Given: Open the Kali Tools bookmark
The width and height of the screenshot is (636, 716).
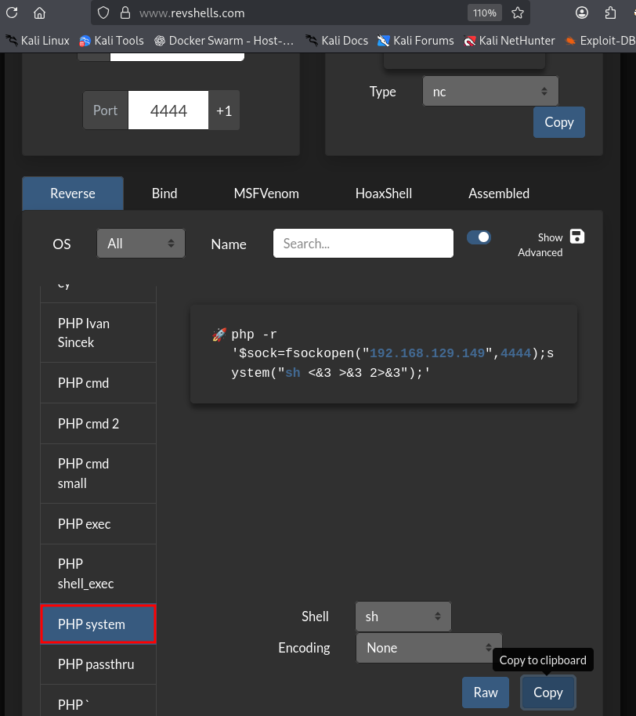Looking at the screenshot, I should tap(111, 41).
